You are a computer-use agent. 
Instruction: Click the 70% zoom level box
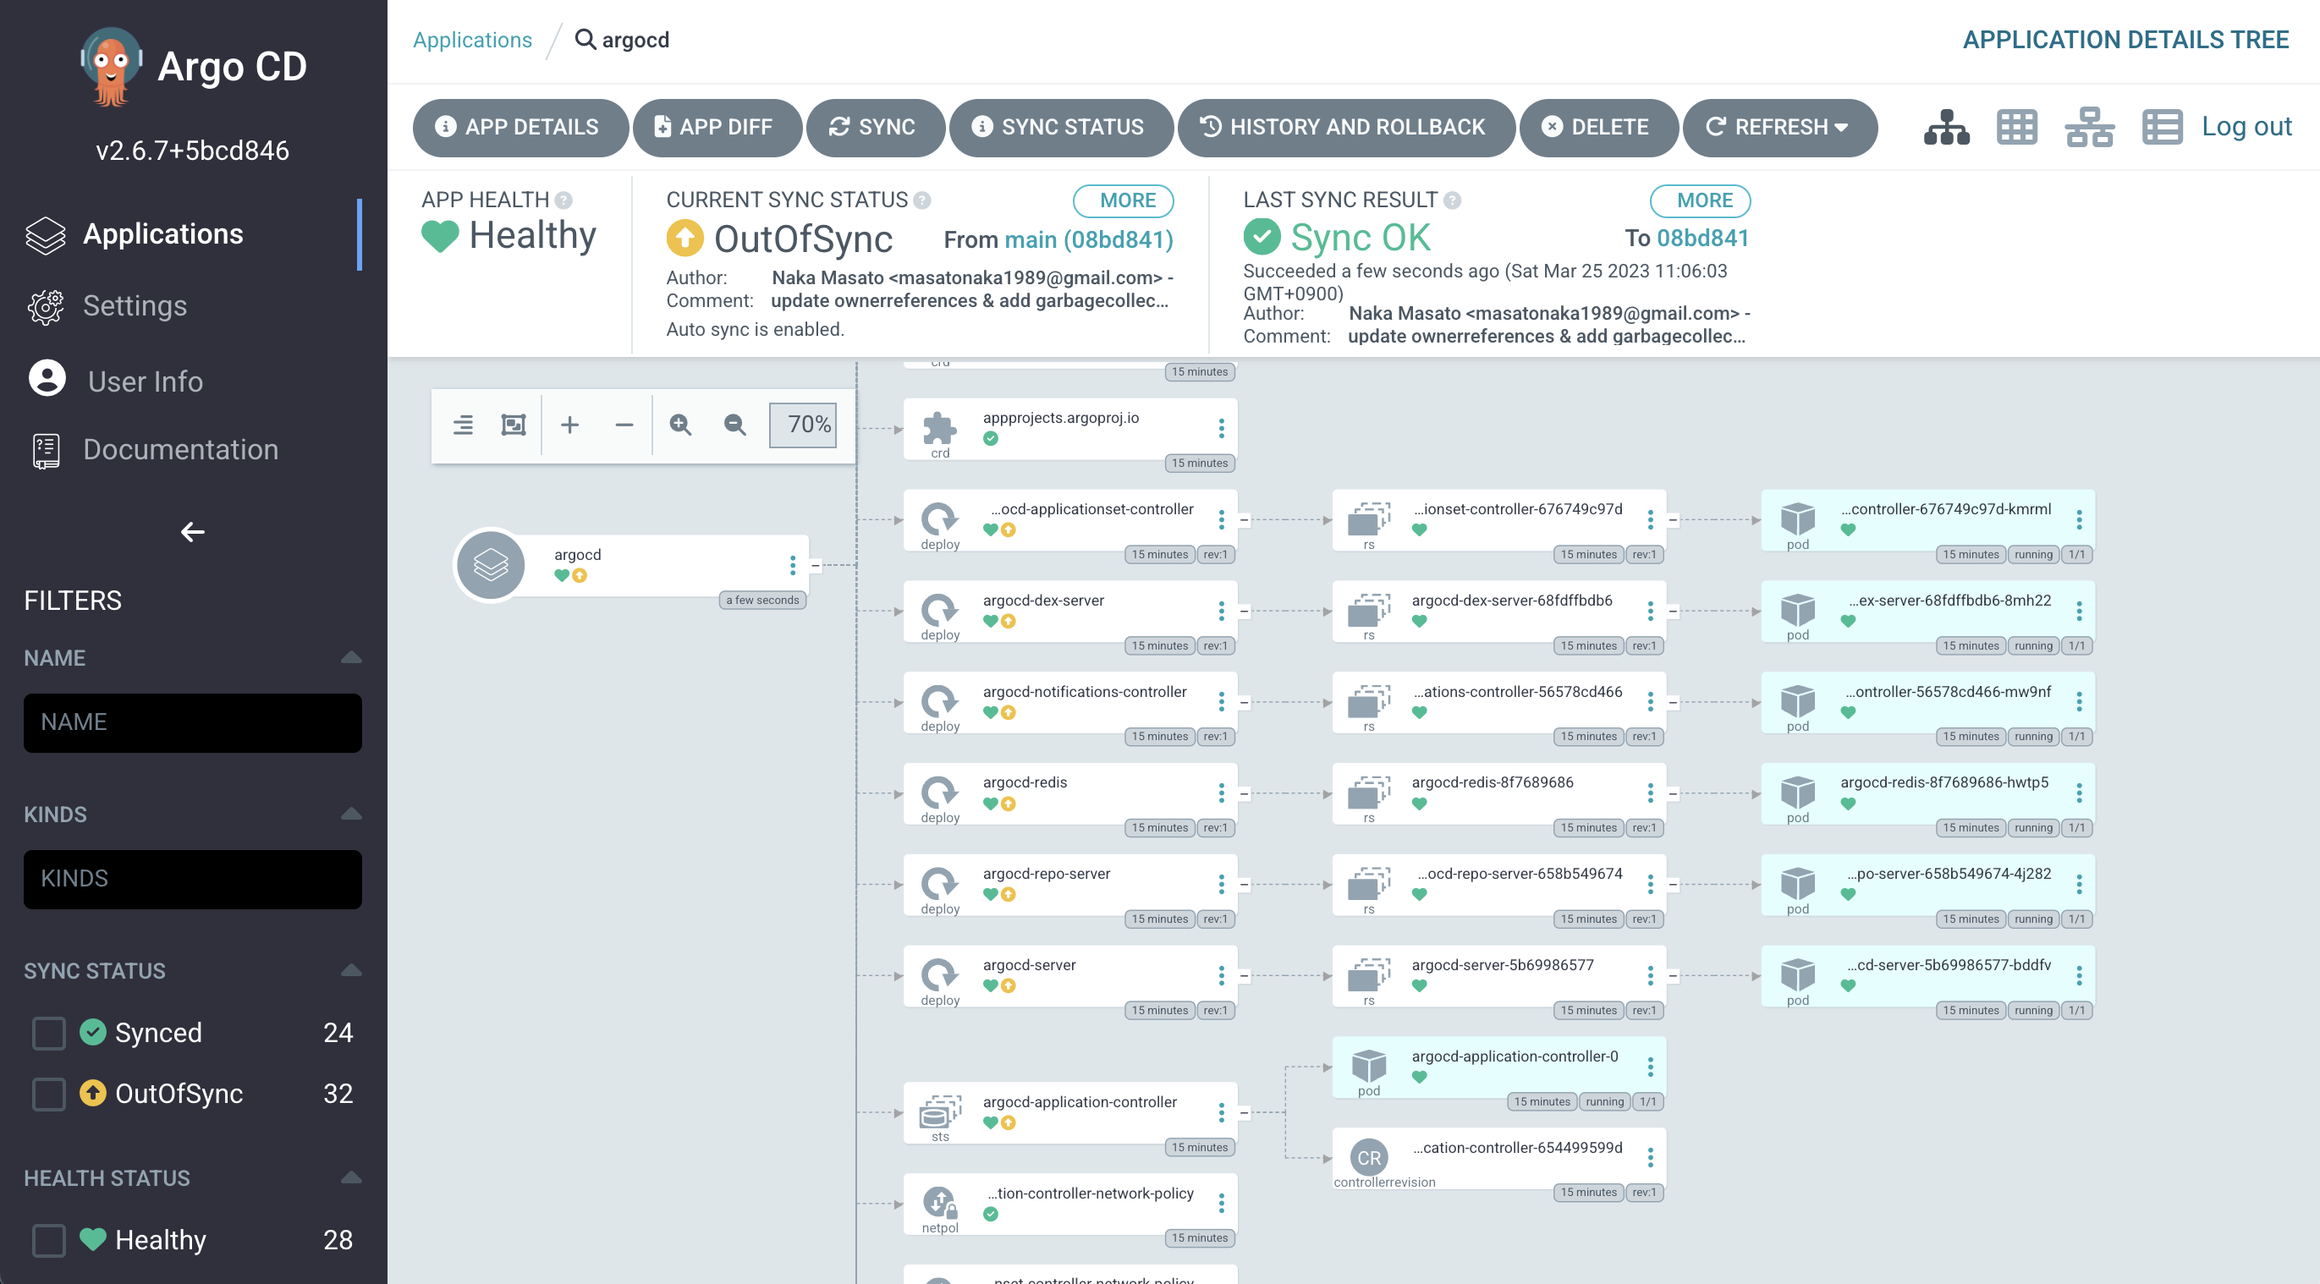click(x=802, y=425)
